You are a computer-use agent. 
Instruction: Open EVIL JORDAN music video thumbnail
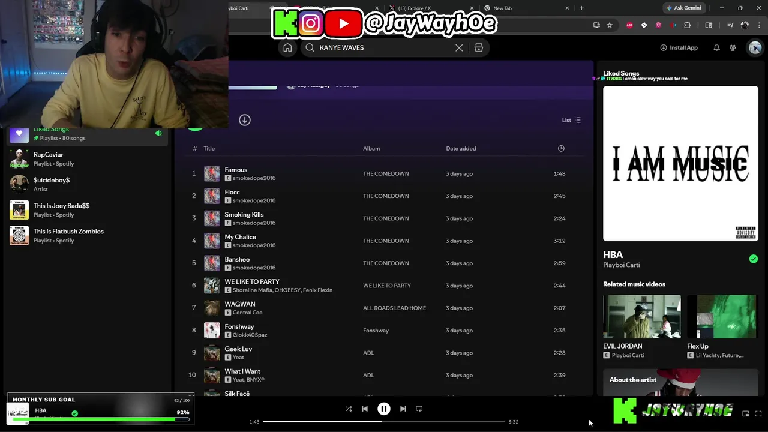coord(642,316)
